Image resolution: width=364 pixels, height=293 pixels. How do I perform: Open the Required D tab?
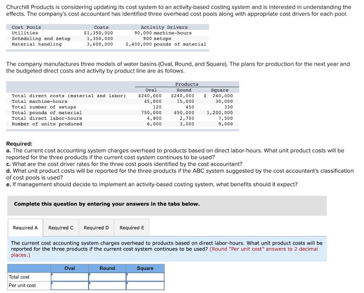pos(96,228)
